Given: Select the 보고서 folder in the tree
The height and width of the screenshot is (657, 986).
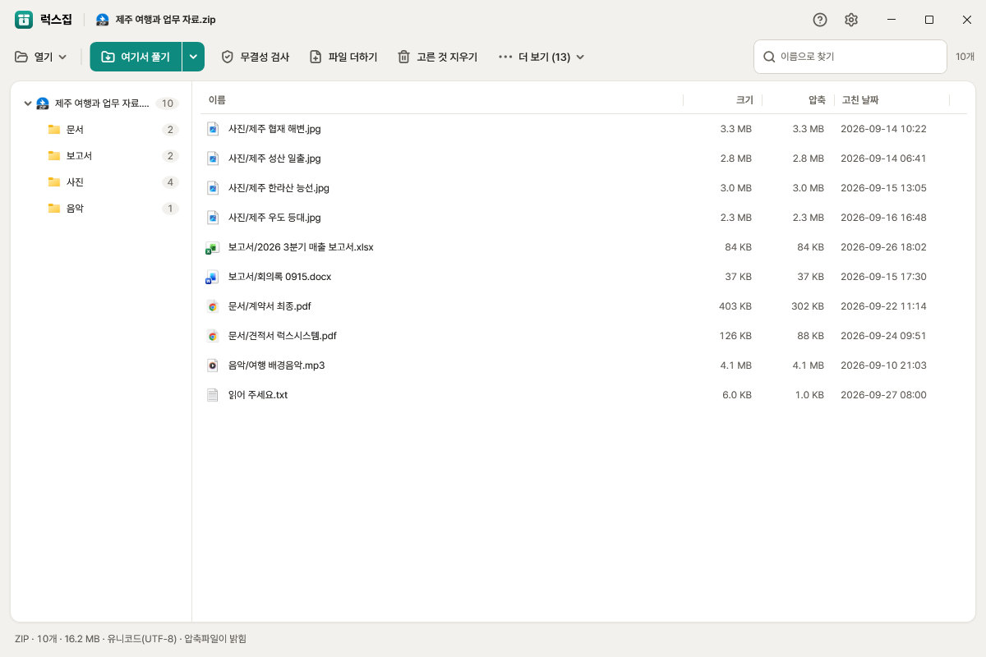Looking at the screenshot, I should coord(101,156).
